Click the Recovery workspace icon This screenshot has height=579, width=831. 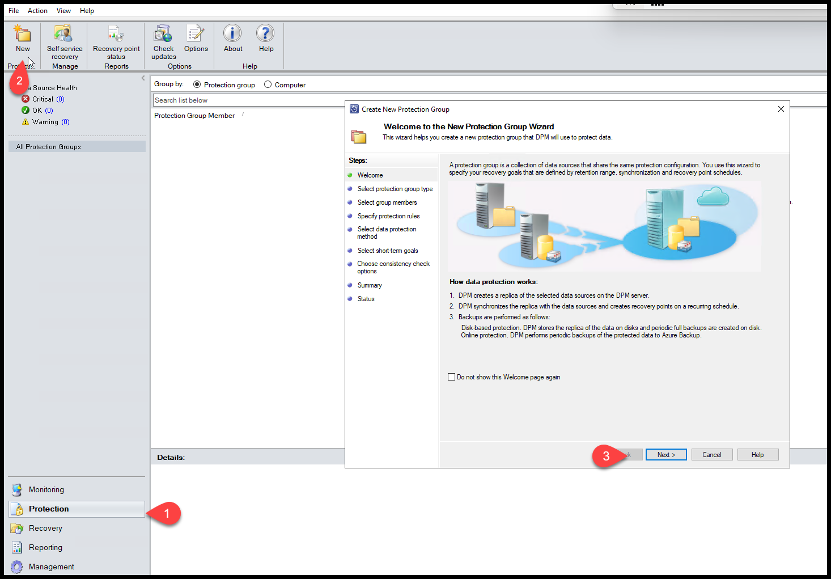(17, 528)
